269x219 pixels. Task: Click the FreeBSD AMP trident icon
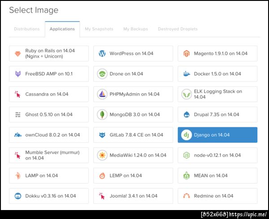tap(18, 74)
